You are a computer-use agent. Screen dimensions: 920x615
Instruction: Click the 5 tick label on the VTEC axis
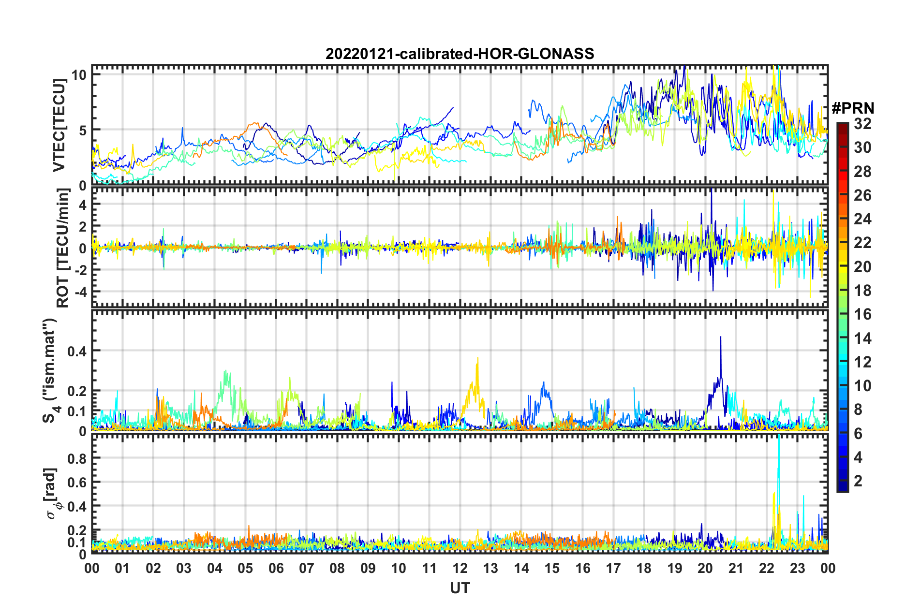[83, 130]
